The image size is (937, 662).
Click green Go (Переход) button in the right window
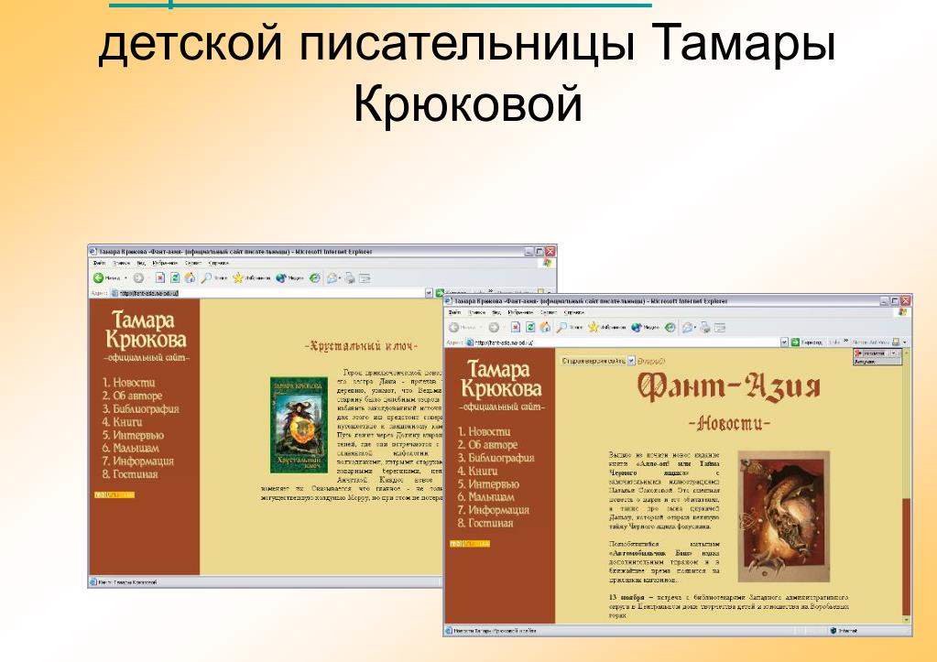tap(806, 342)
